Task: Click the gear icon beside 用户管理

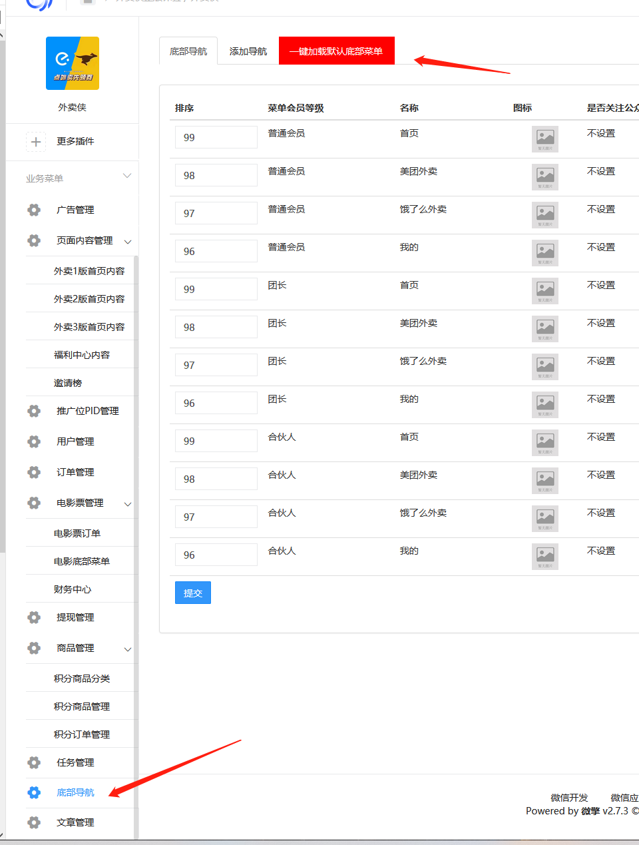Action: pyautogui.click(x=34, y=441)
